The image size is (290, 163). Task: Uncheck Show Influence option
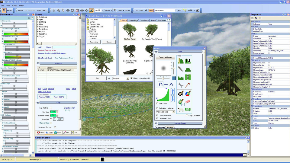(x=157, y=115)
